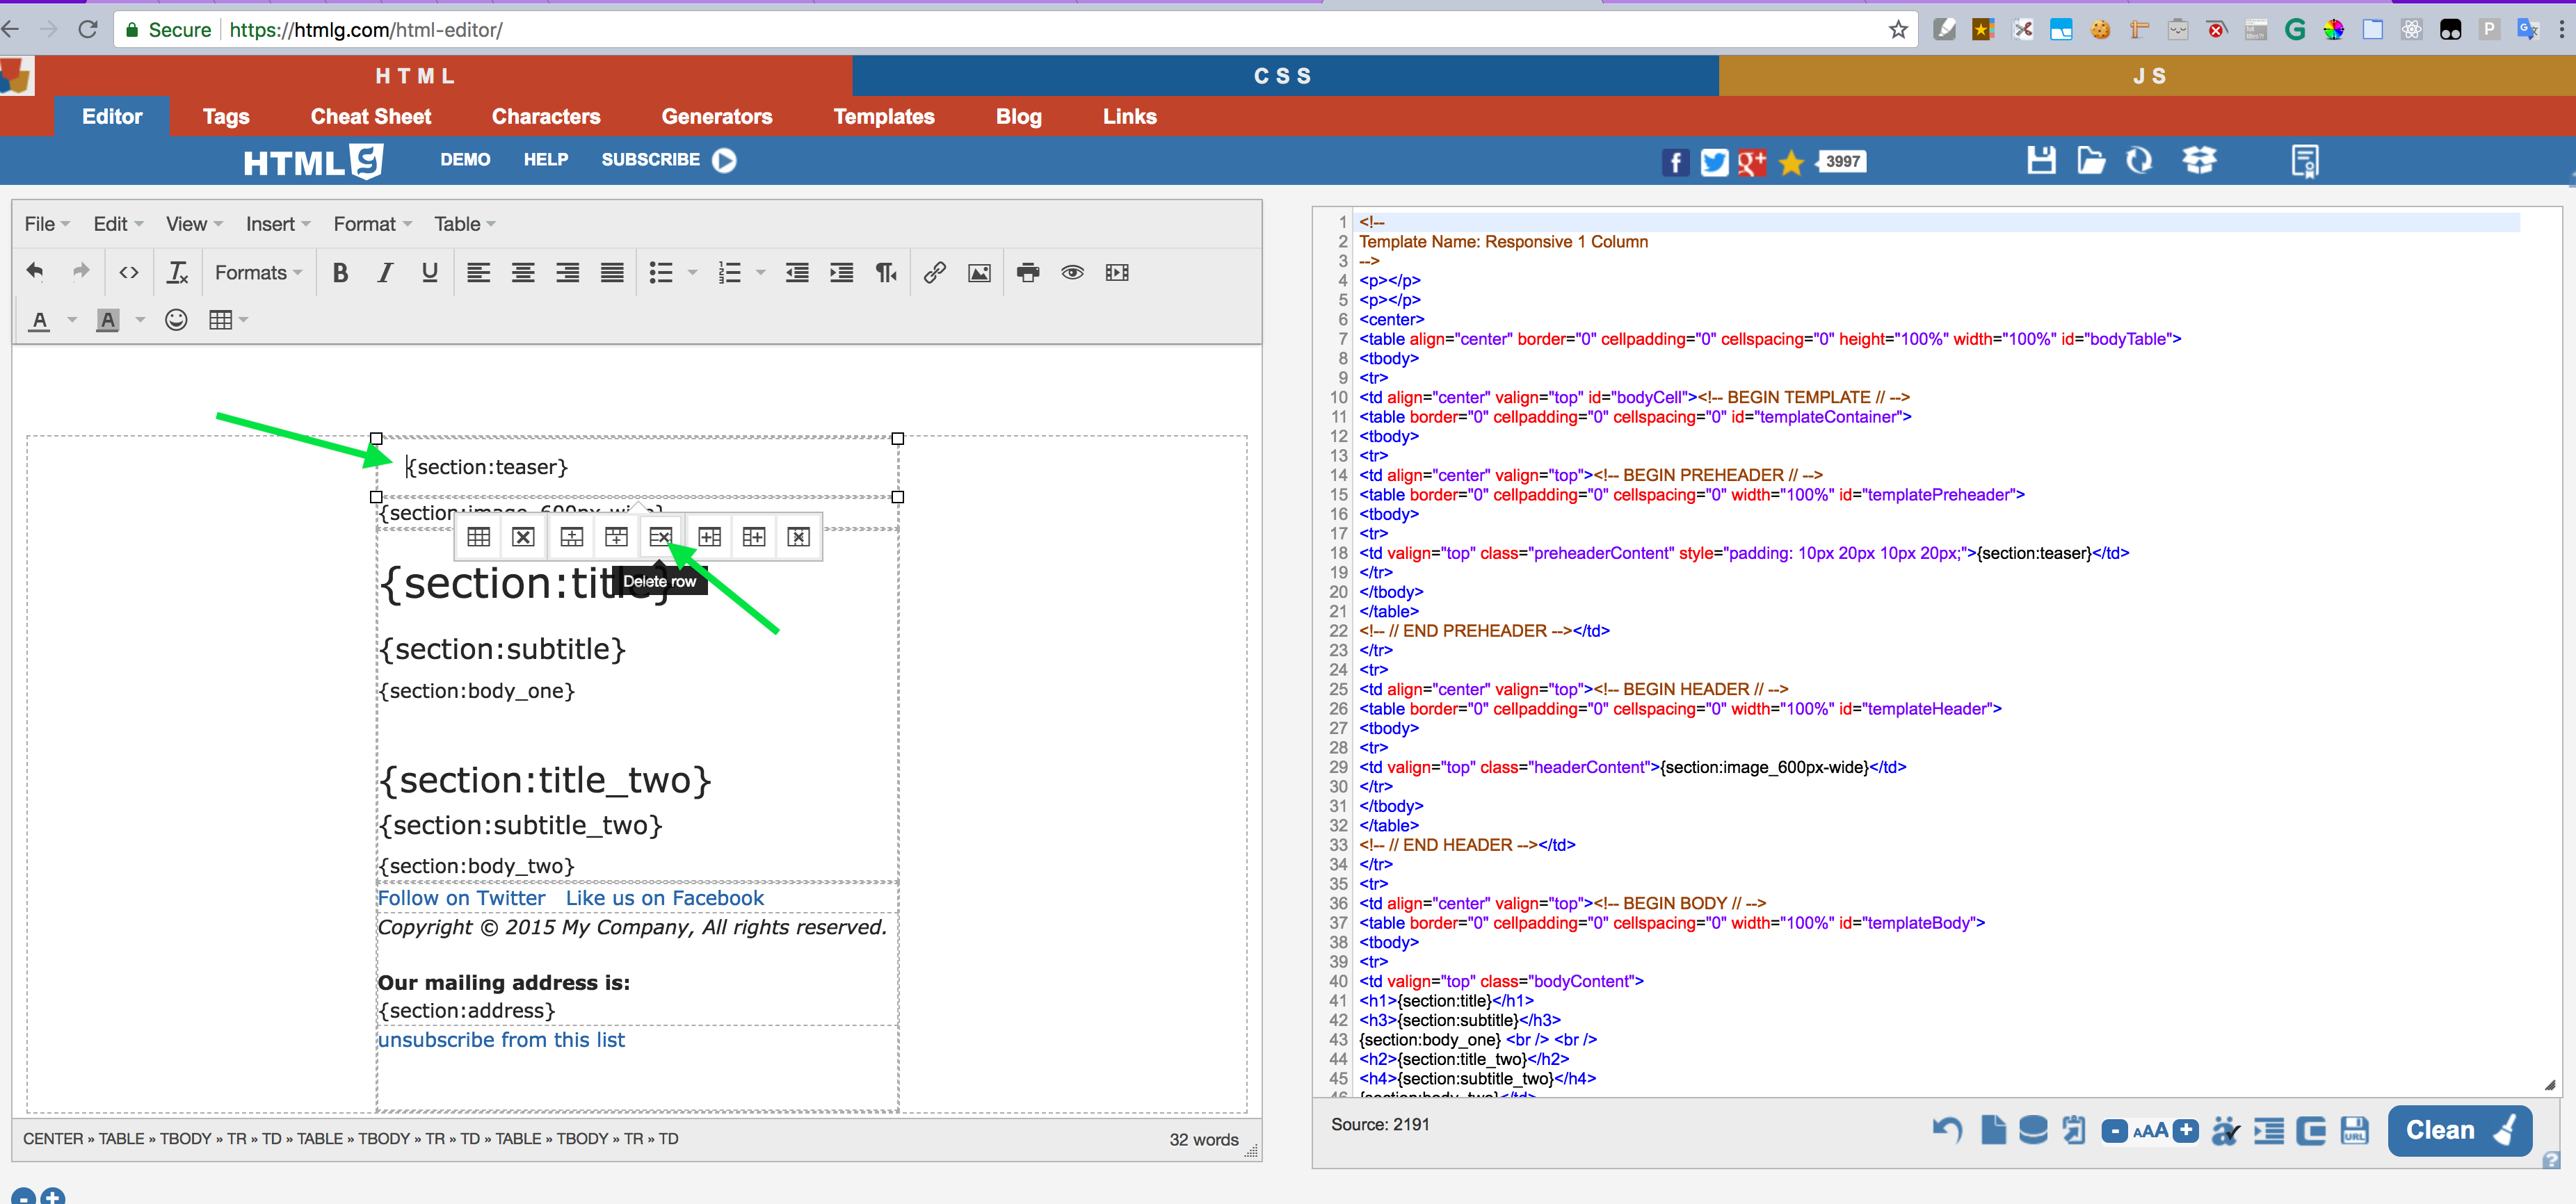Open the Generators page

[717, 117]
